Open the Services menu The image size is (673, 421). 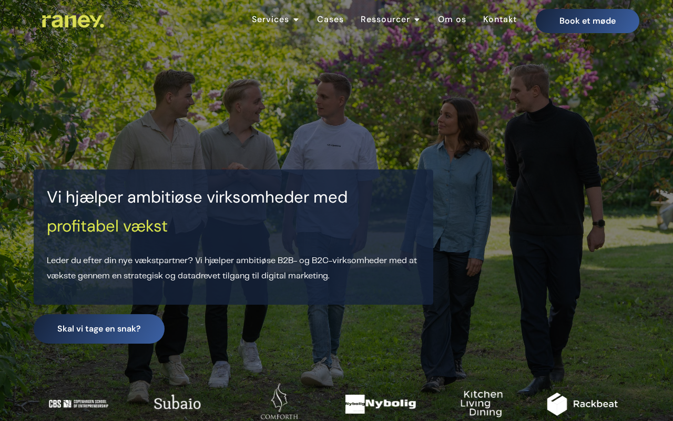[x=276, y=19]
